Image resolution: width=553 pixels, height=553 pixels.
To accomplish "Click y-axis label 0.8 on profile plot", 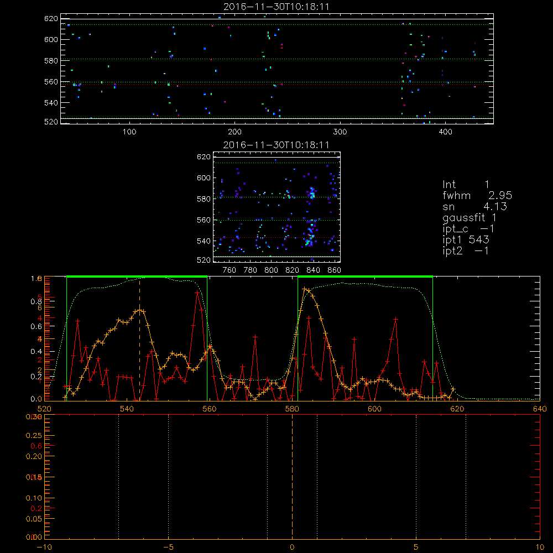I will [36, 301].
